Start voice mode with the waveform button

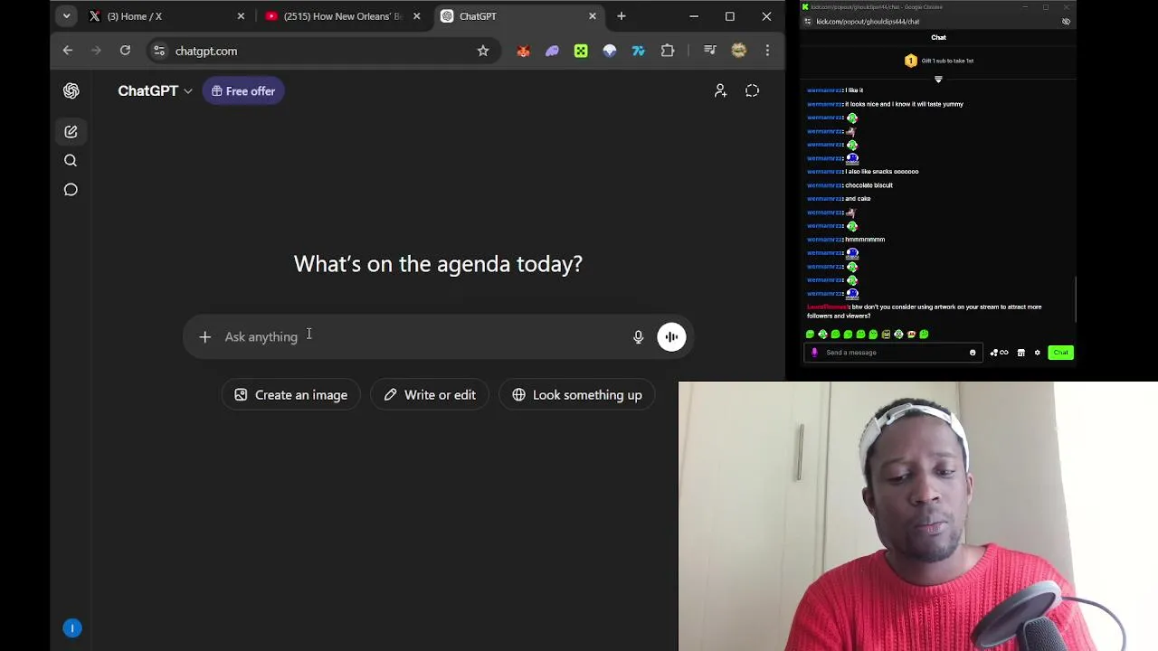coord(671,336)
